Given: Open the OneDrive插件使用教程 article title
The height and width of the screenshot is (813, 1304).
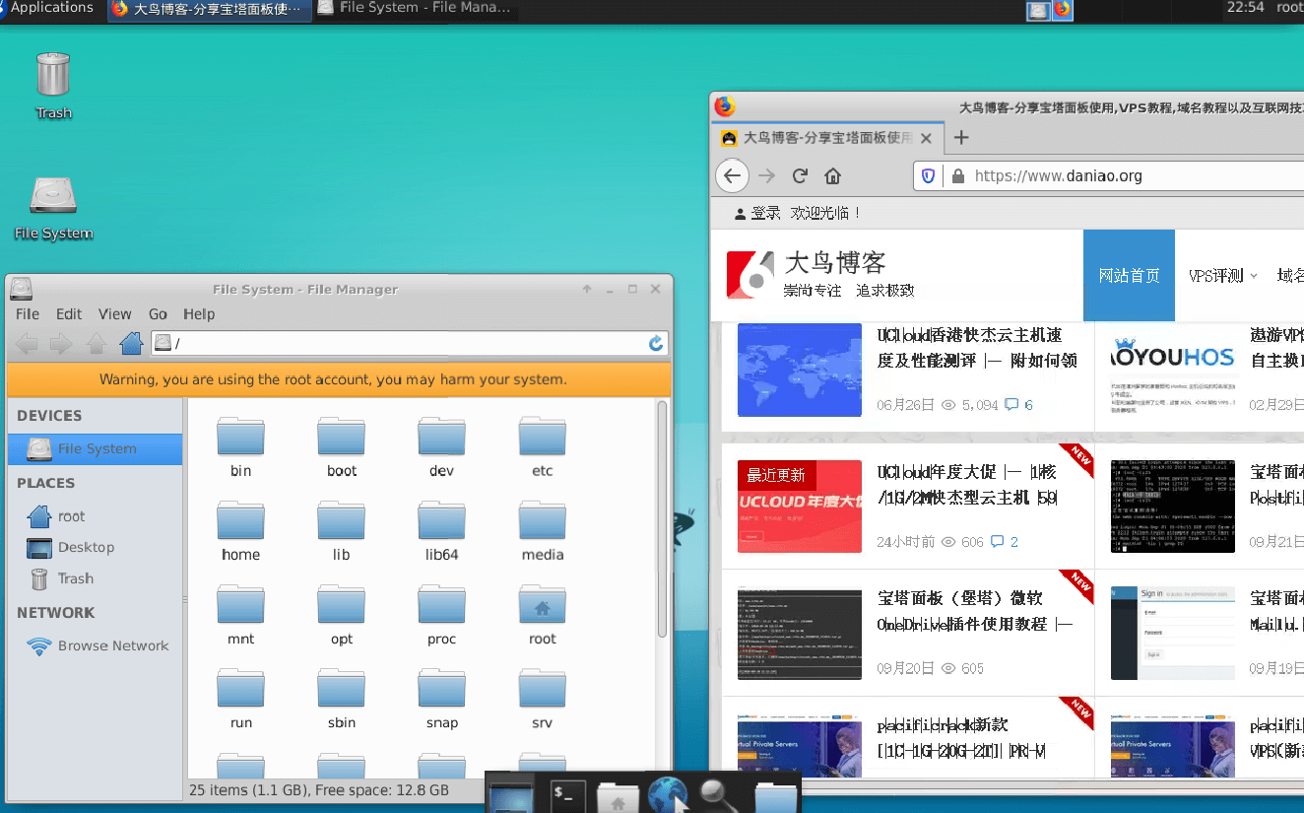Looking at the screenshot, I should 975,611.
